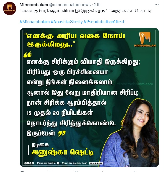
Task: Click the 16-02-2023 date badge
Action: click(x=96, y=163)
